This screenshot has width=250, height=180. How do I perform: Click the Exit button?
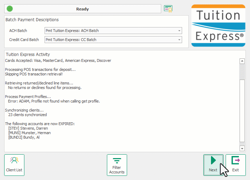point(235,165)
